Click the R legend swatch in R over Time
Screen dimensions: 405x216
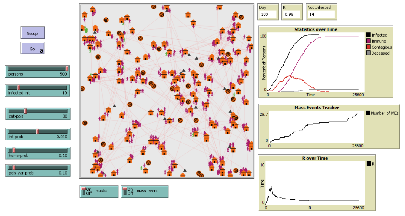click(369, 164)
